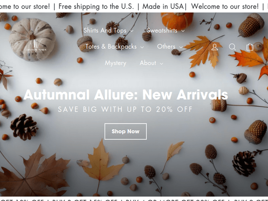This screenshot has width=268, height=201.
Task: Click the Imagin Vibes store logo
Action: click(36, 46)
